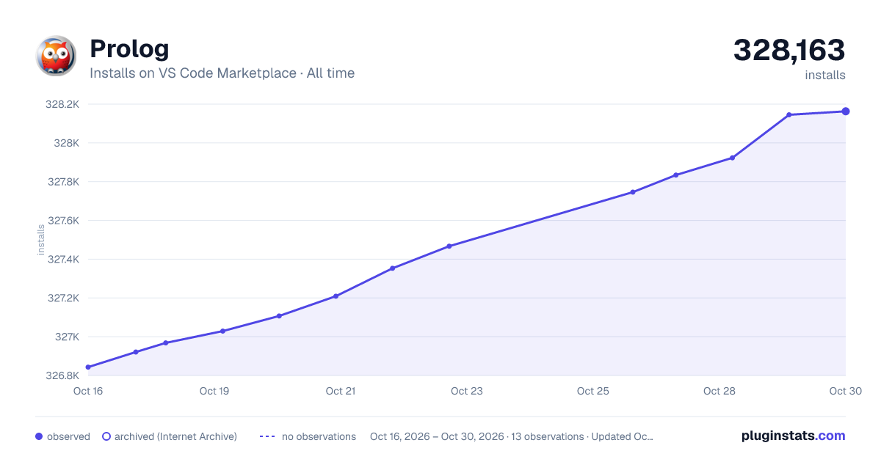Click the 327.6K y-axis label

[62, 221]
